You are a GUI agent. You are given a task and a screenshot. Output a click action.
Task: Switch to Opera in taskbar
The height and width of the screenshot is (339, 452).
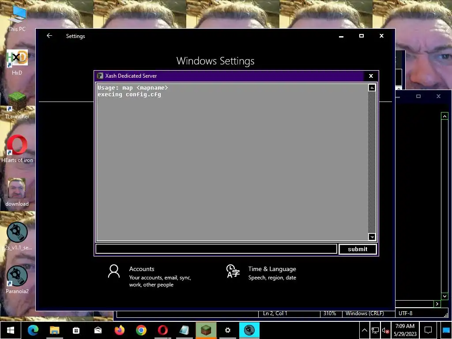162,330
